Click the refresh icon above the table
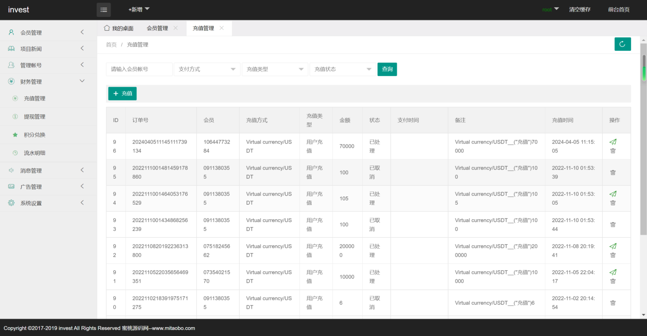The width and height of the screenshot is (647, 336). (623, 44)
